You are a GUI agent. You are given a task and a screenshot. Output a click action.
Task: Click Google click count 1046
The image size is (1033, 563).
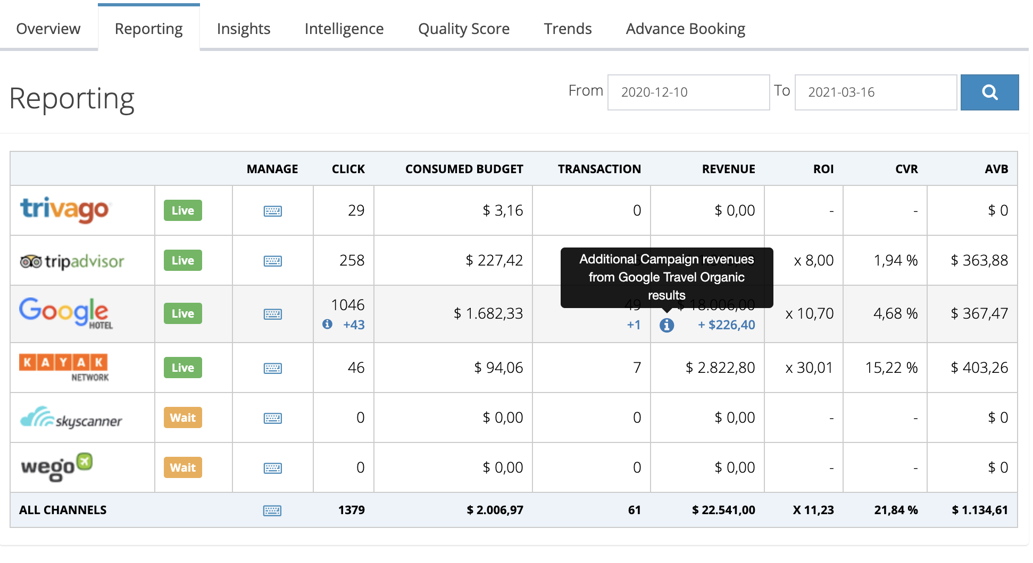click(x=348, y=305)
